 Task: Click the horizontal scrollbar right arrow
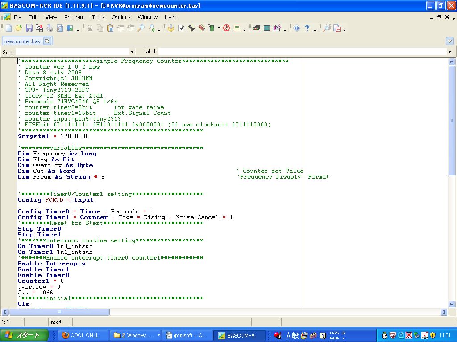(x=444, y=312)
